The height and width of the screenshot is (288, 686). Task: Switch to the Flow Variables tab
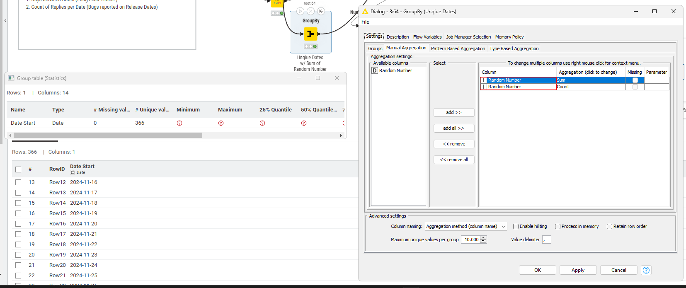(x=427, y=37)
